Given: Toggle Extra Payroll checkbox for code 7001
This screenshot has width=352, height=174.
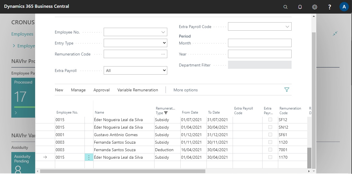Looking at the screenshot, I should [x=270, y=150].
